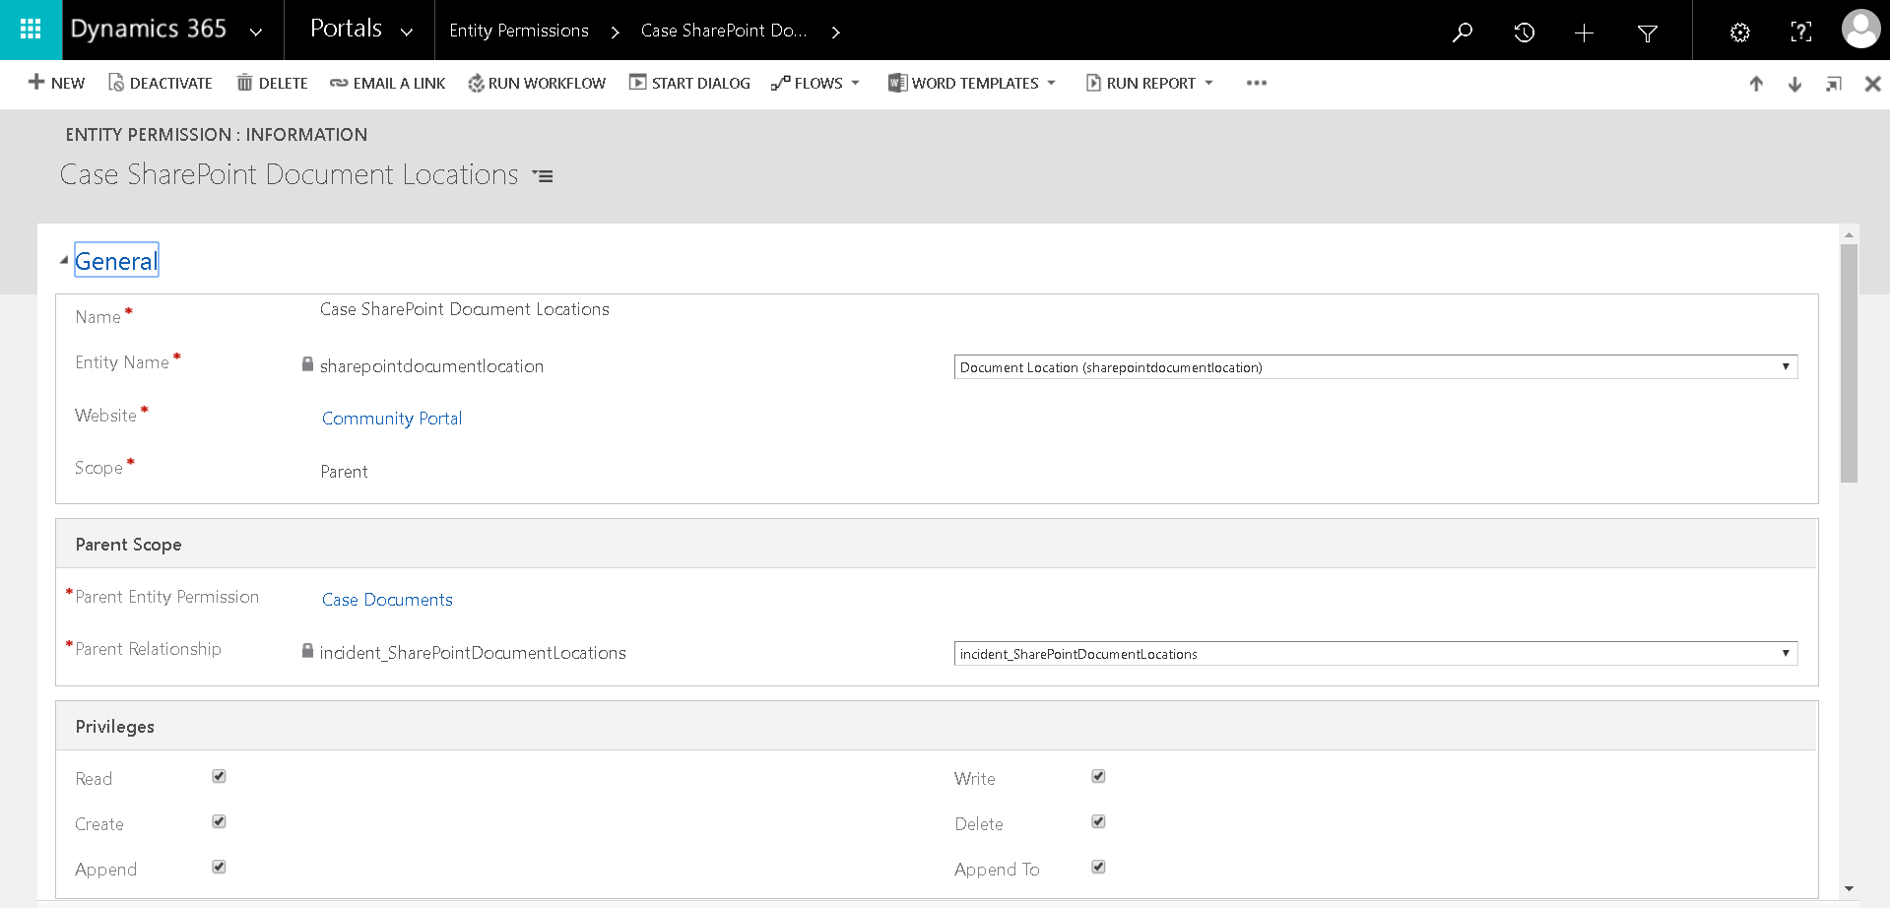Open incident_SharePointDocumentLocations relationship dropdown
Screen dimensions: 1890x908
[1376, 654]
